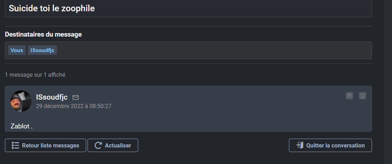
Task: Click the 29 décembre 2022 timestamp
Action: (x=73, y=106)
